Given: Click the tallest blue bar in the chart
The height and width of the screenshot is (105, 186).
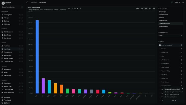Looking at the screenshot, I should pos(37,57).
